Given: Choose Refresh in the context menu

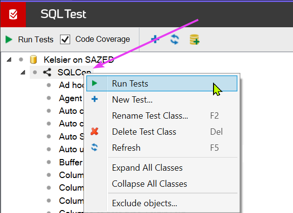Looking at the screenshot, I should point(162,147).
